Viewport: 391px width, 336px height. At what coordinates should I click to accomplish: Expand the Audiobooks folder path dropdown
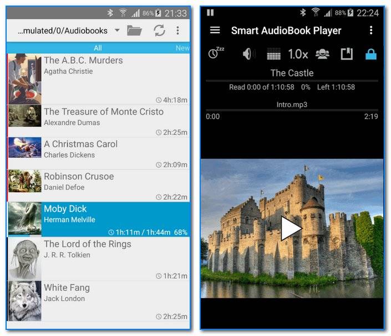coord(117,31)
